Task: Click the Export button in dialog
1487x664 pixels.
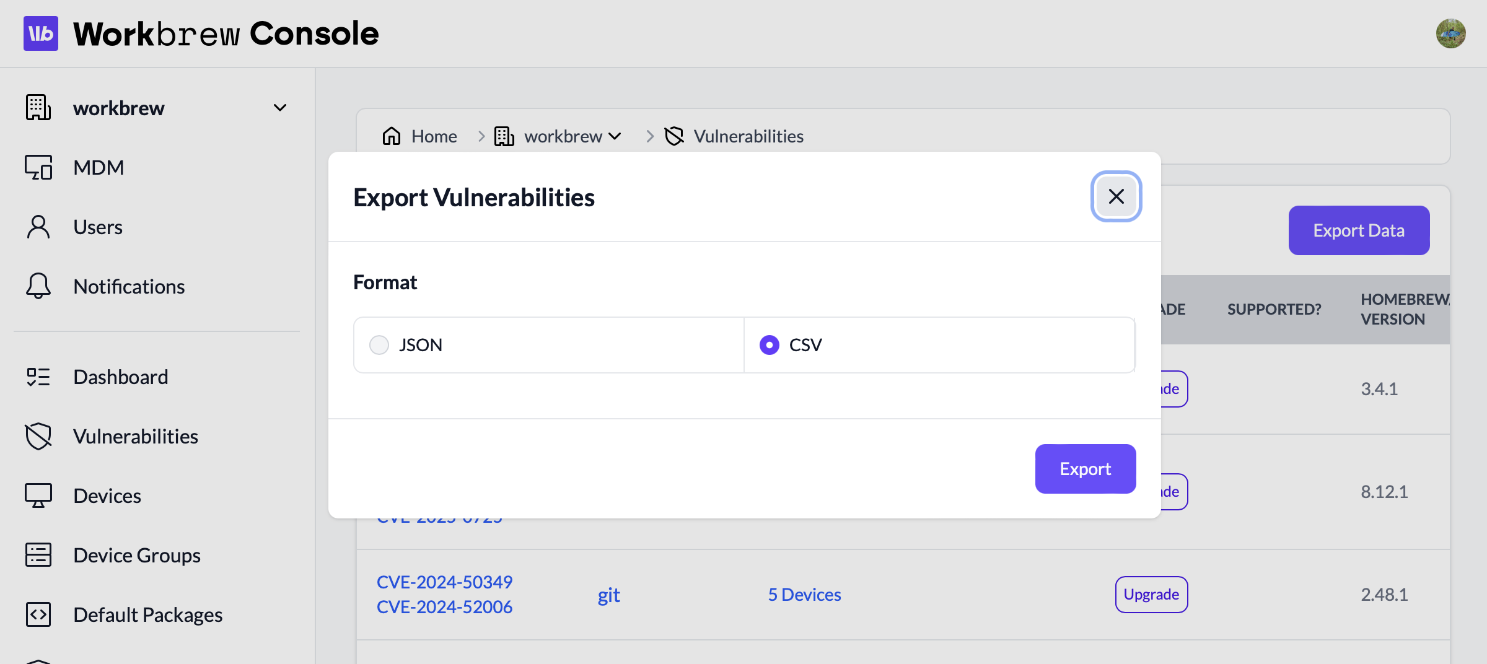Action: coord(1085,469)
